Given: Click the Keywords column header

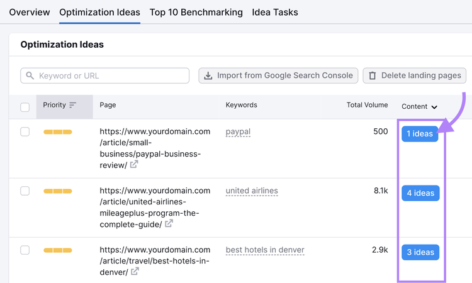Looking at the screenshot, I should (x=242, y=105).
